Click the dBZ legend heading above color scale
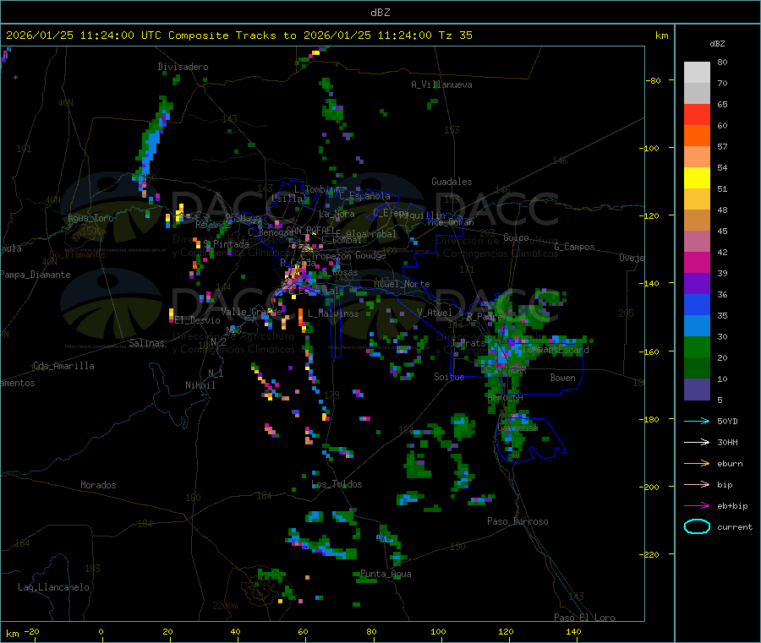Viewport: 761px width, 643px height. point(717,44)
